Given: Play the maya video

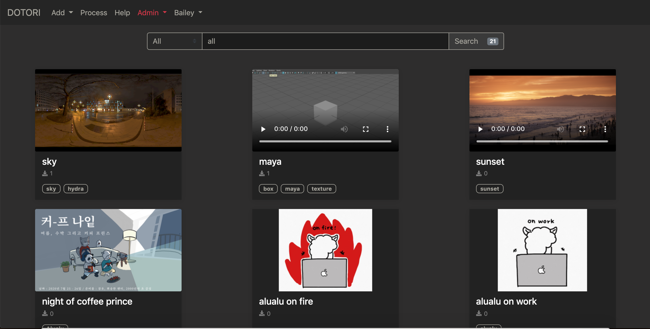Looking at the screenshot, I should pos(263,129).
